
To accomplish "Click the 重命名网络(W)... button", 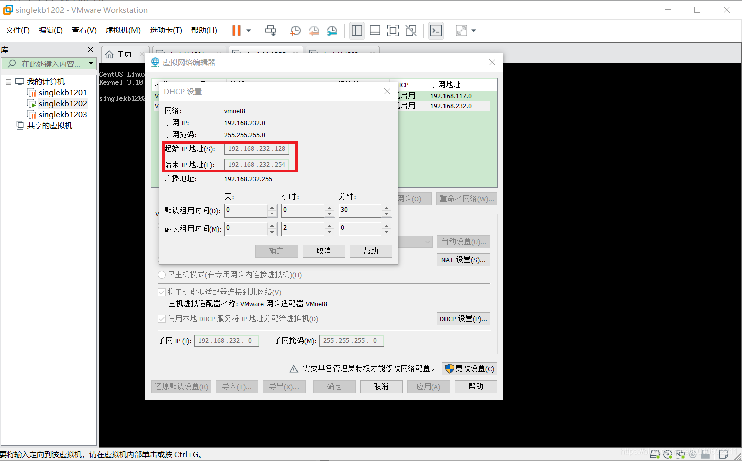I will (467, 199).
